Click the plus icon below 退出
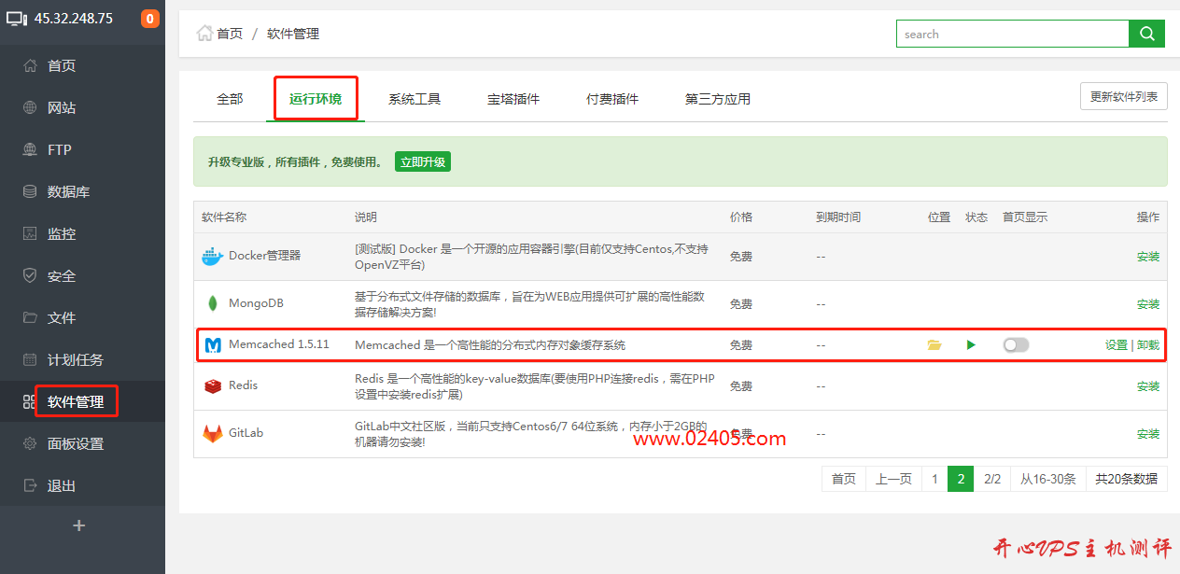This screenshot has height=574, width=1180. tap(78, 525)
